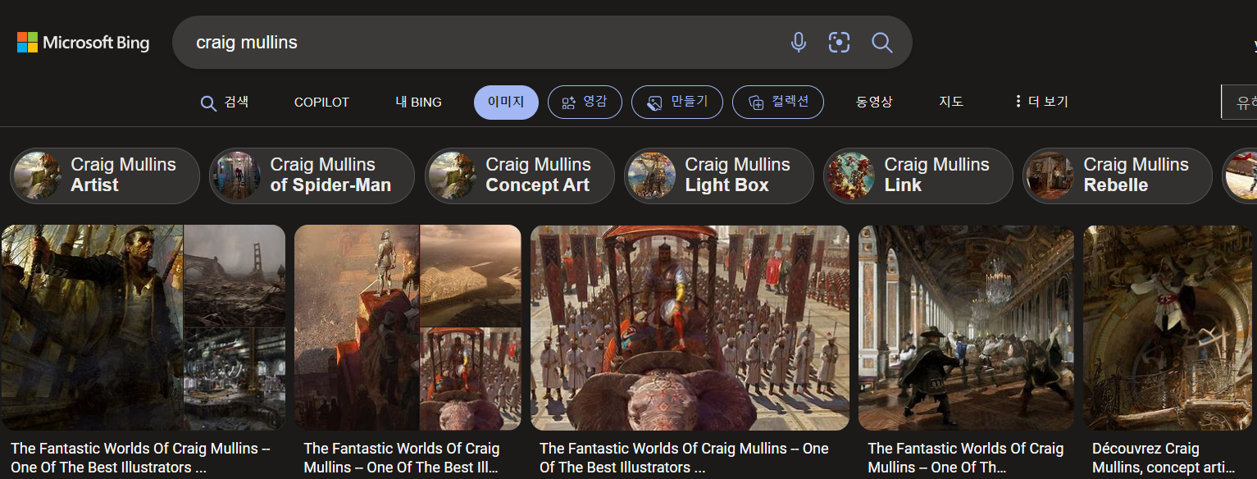Viewport: 1257px width, 479px height.
Task: Open visual search camera icon
Action: [x=839, y=43]
